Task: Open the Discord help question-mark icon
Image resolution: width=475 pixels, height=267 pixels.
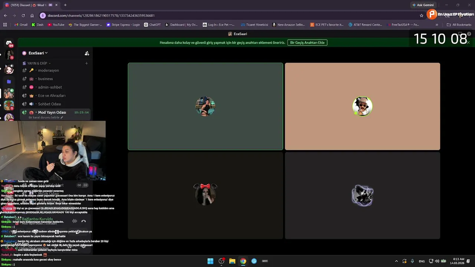Action: click(469, 34)
